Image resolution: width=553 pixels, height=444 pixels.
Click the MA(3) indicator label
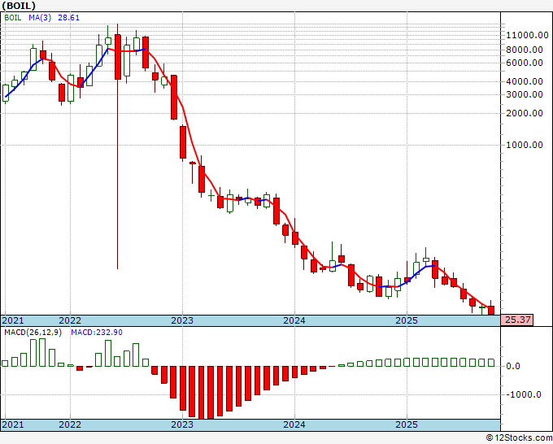(40, 18)
